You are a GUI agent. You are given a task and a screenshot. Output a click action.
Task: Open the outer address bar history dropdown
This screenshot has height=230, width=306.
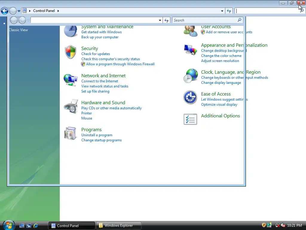click(x=222, y=11)
